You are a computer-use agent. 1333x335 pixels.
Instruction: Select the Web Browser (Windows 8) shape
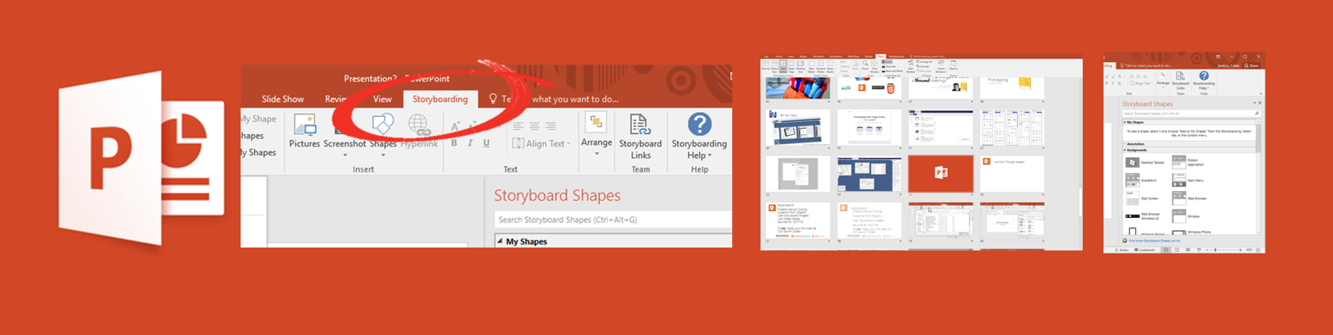click(x=1144, y=216)
